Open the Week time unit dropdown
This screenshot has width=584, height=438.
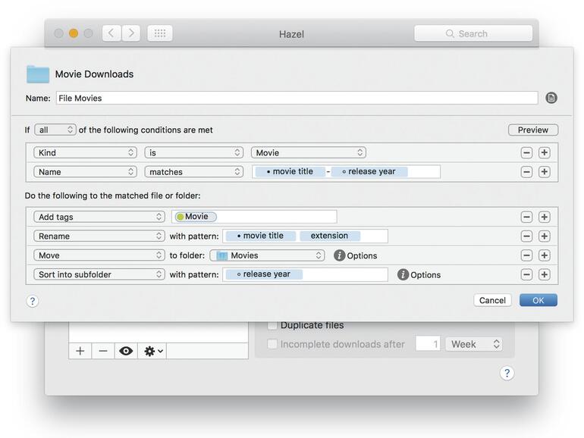click(474, 344)
